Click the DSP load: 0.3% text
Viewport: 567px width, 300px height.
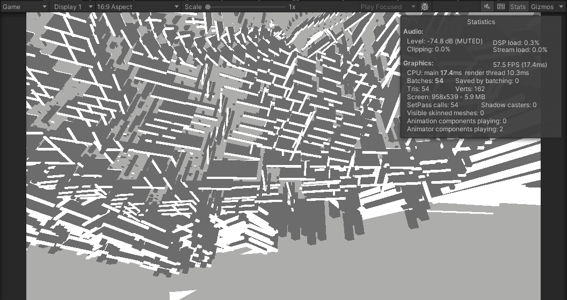click(516, 42)
